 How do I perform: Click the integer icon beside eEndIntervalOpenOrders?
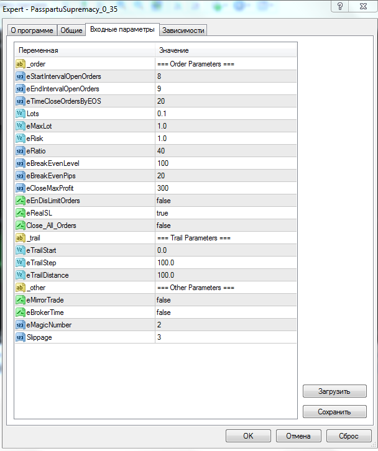click(20, 89)
